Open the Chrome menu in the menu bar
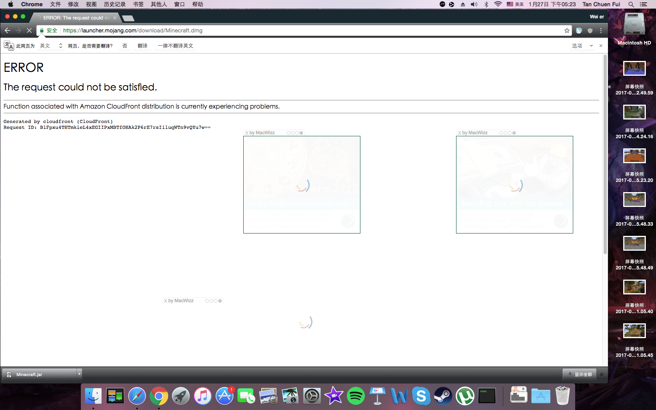The image size is (656, 410). coord(32,4)
